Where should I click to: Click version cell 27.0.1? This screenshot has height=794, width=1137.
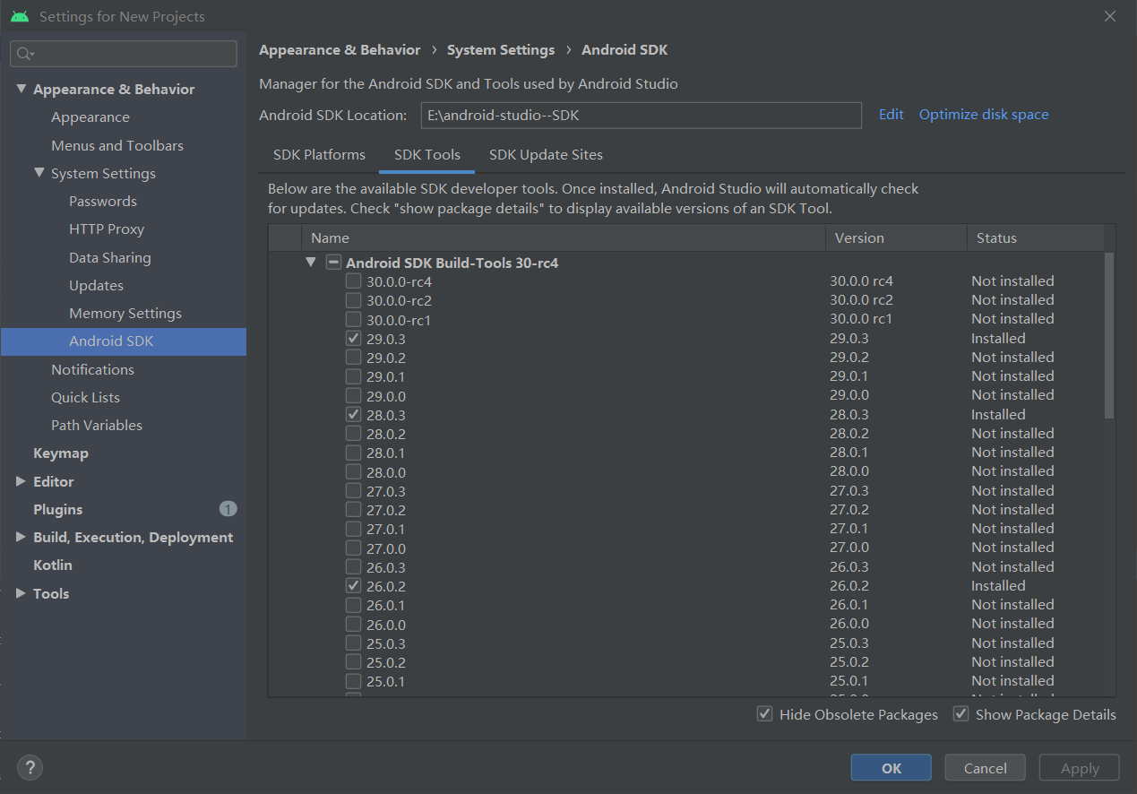pyautogui.click(x=848, y=529)
